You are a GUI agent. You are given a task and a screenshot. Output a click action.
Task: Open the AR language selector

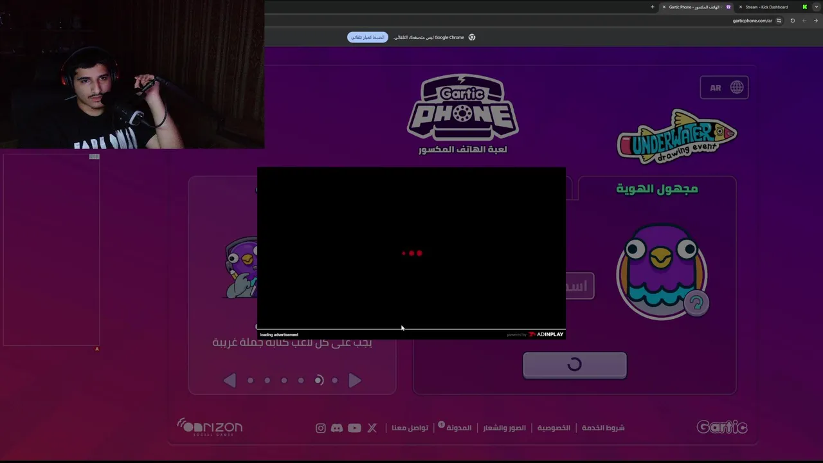coord(724,87)
